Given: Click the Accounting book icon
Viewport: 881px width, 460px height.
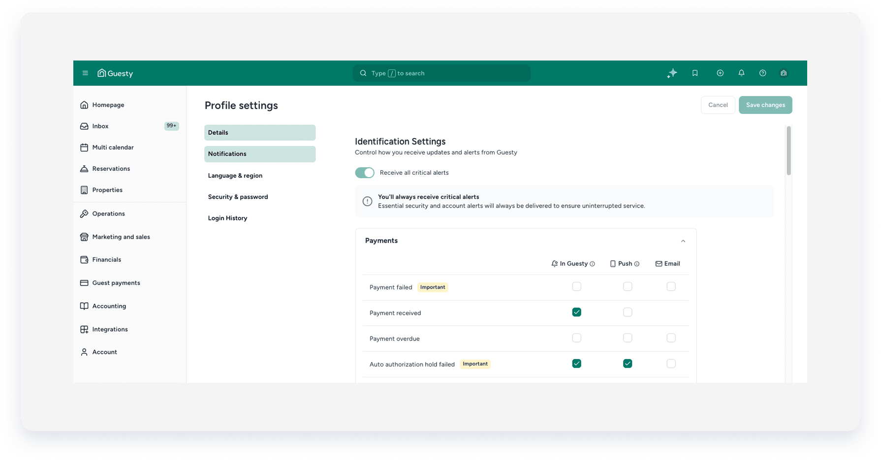Looking at the screenshot, I should coord(84,306).
